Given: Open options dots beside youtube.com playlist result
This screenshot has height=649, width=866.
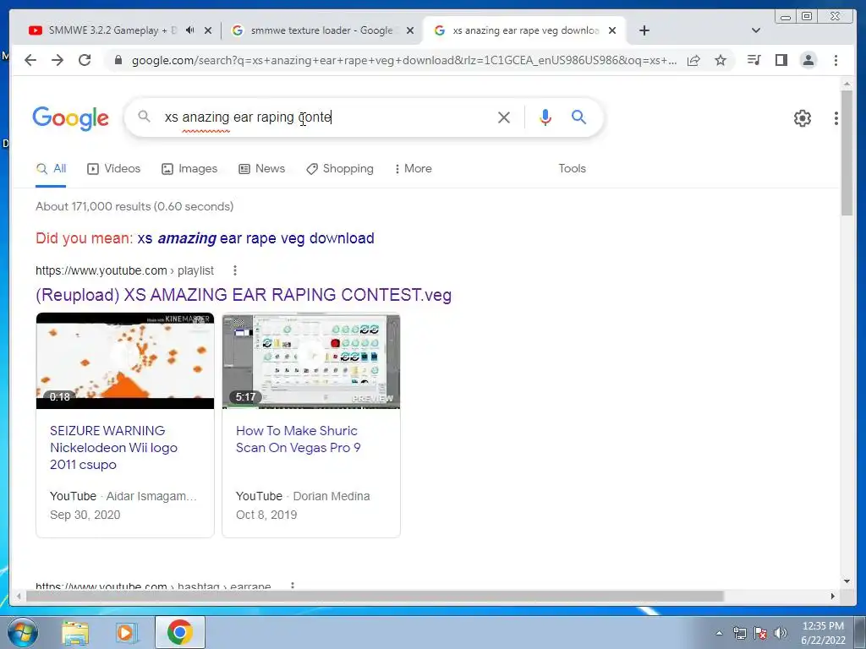Looking at the screenshot, I should 235,270.
